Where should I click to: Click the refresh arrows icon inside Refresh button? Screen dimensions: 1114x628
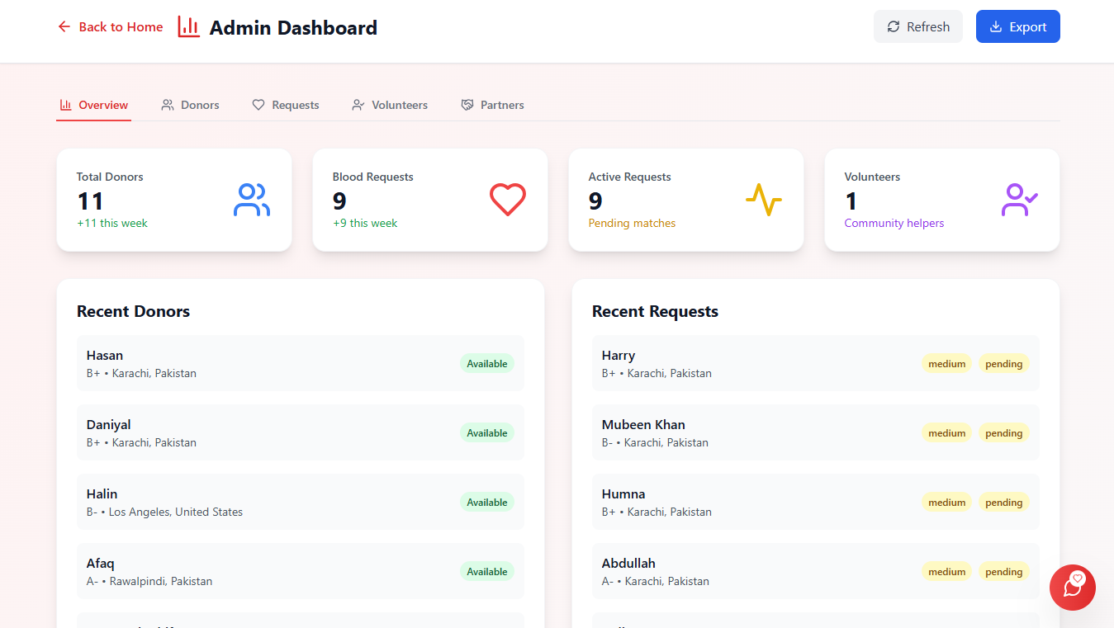(x=893, y=26)
